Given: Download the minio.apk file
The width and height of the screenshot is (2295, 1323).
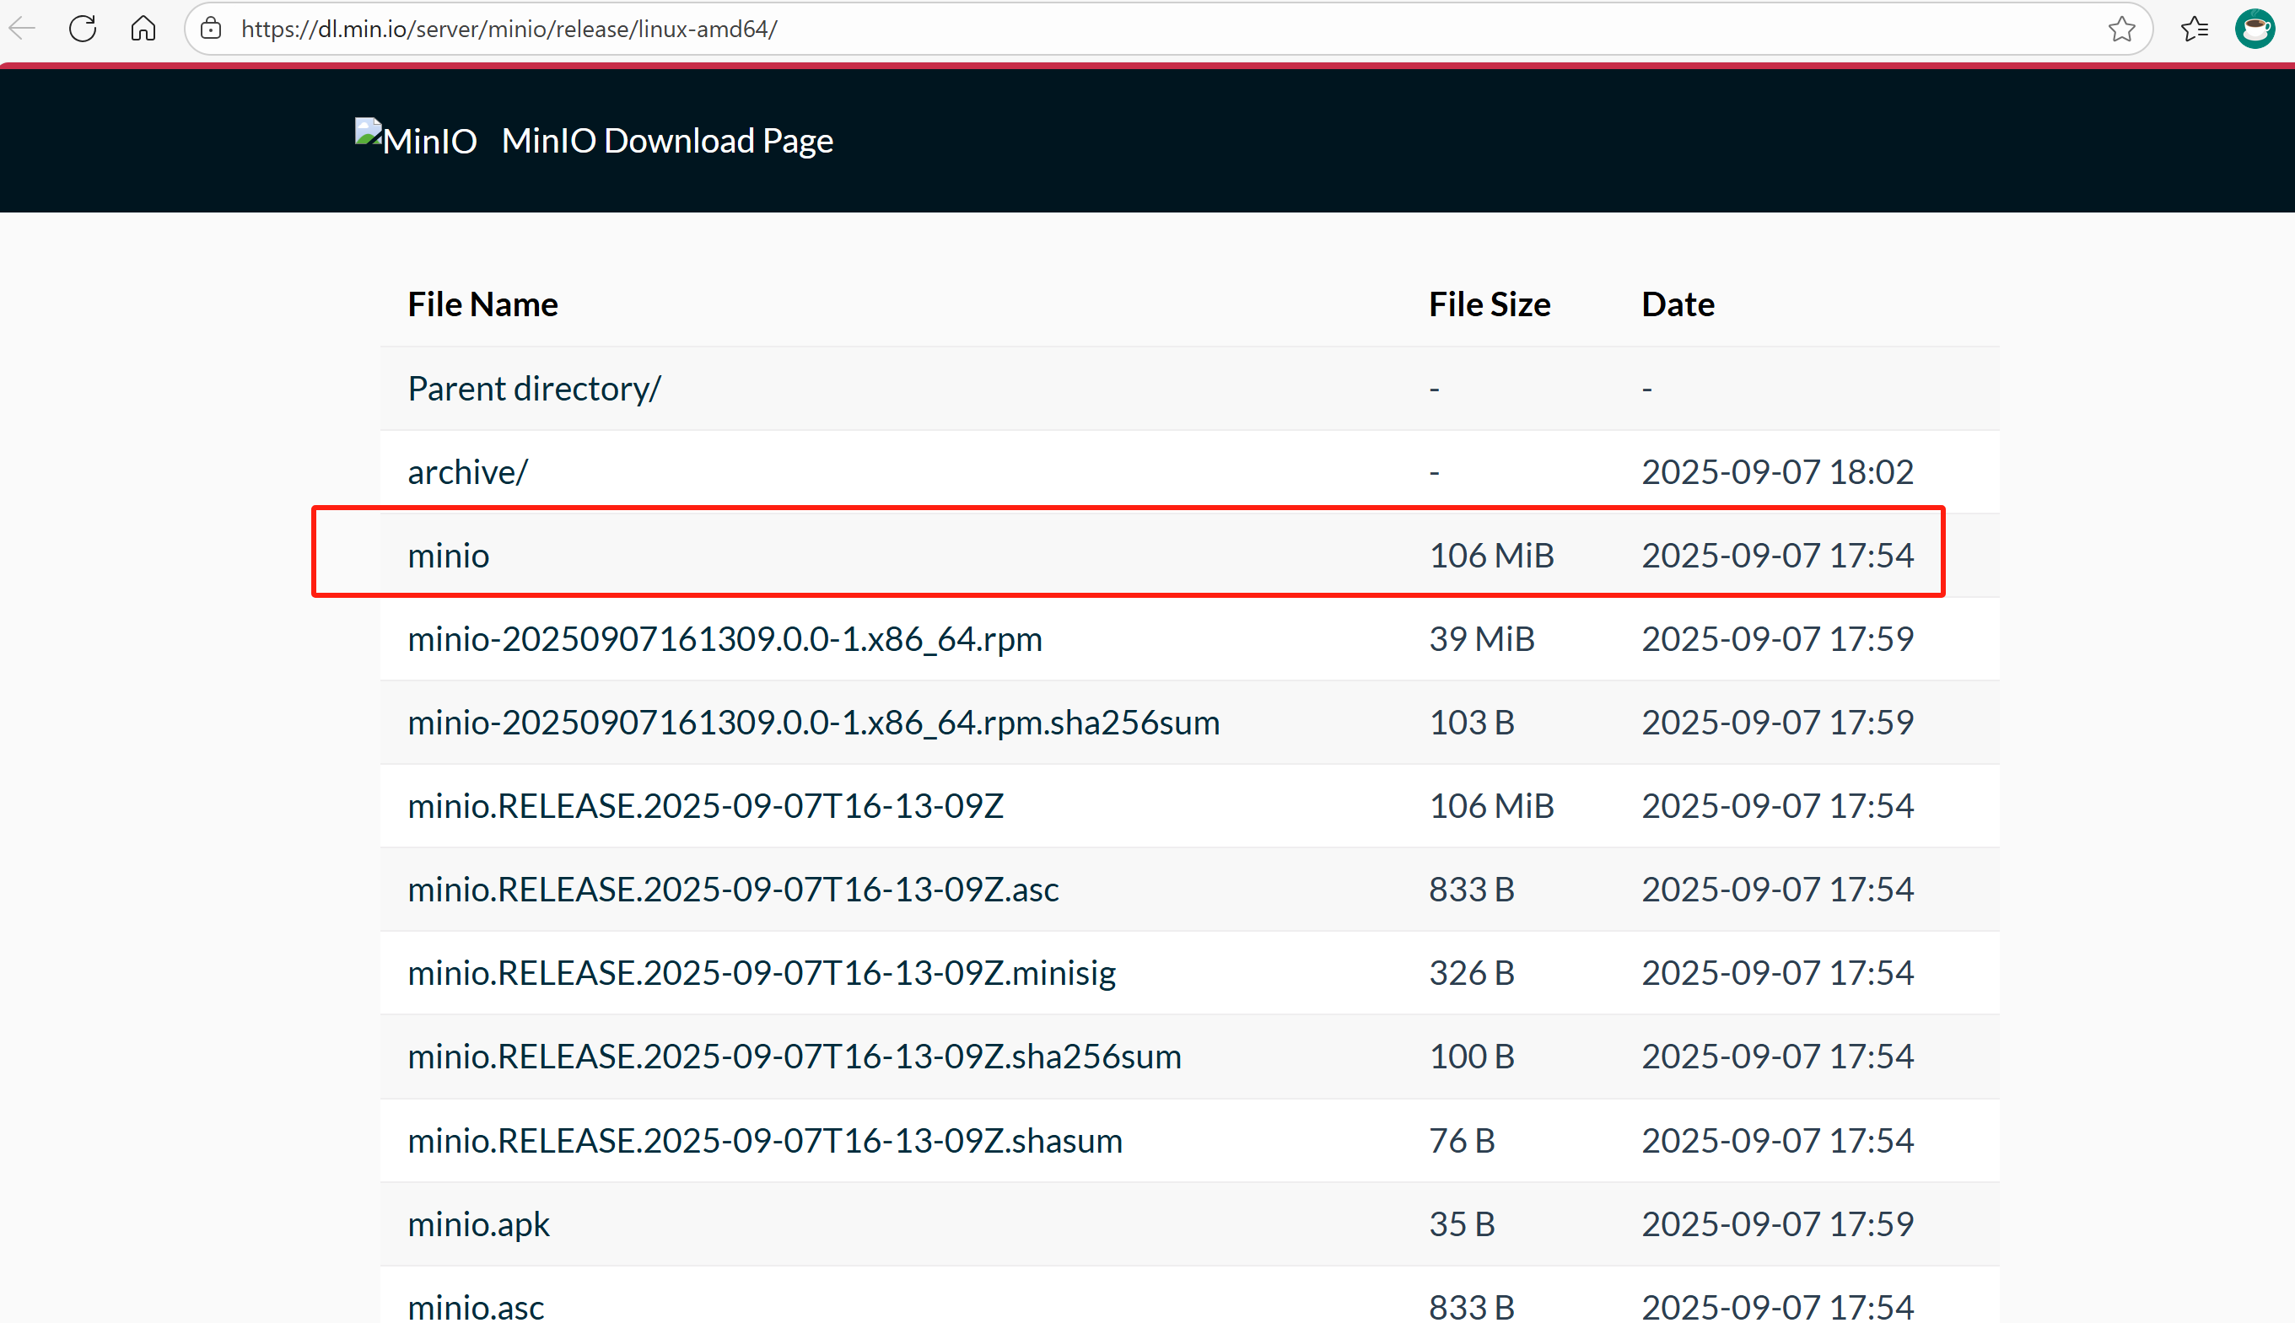Looking at the screenshot, I should pyautogui.click(x=478, y=1224).
